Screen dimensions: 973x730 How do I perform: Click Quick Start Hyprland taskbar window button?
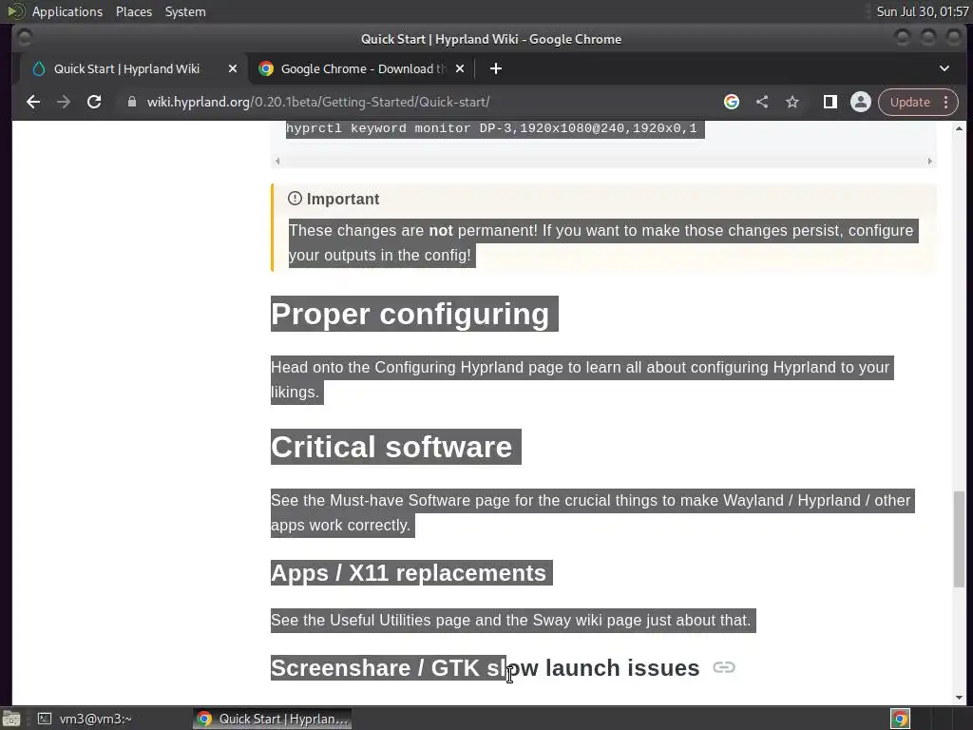pos(273,719)
